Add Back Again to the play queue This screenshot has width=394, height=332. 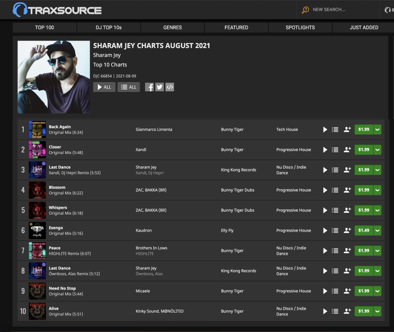(335, 130)
